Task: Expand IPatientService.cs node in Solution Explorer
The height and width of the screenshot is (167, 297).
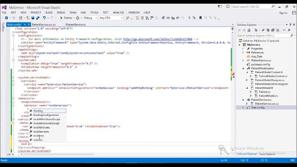Action: (243, 60)
